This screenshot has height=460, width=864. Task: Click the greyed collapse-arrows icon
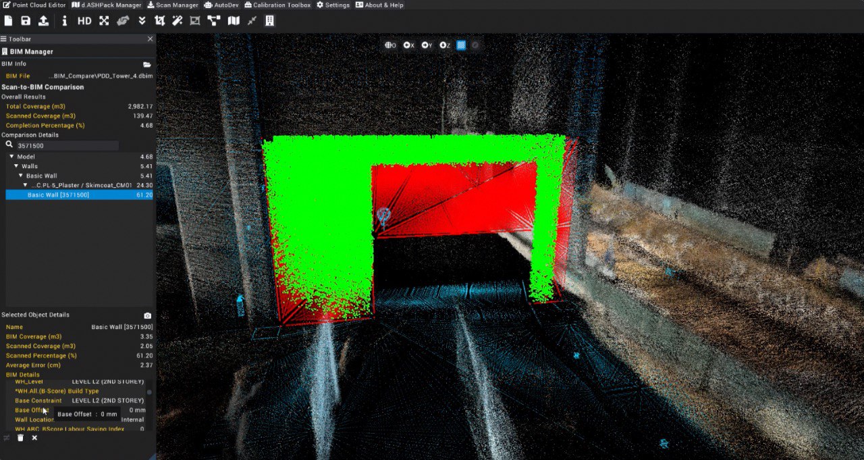click(x=252, y=21)
